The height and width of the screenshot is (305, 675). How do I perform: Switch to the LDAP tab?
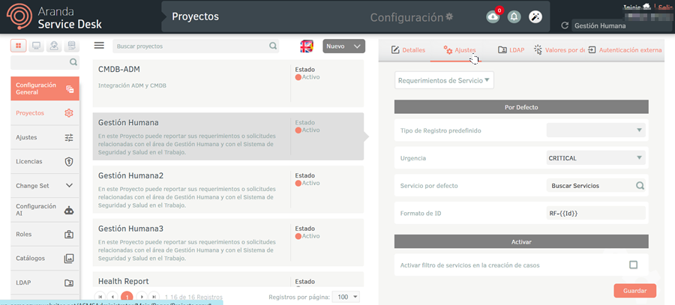[511, 50]
